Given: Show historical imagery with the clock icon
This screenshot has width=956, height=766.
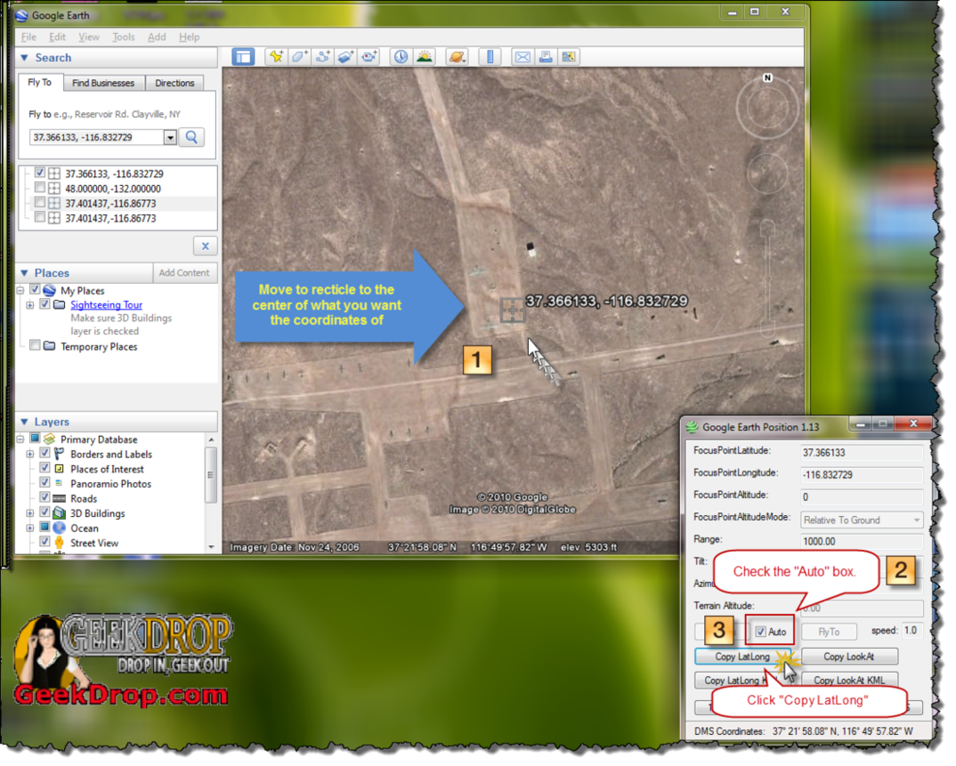Looking at the screenshot, I should 401,57.
